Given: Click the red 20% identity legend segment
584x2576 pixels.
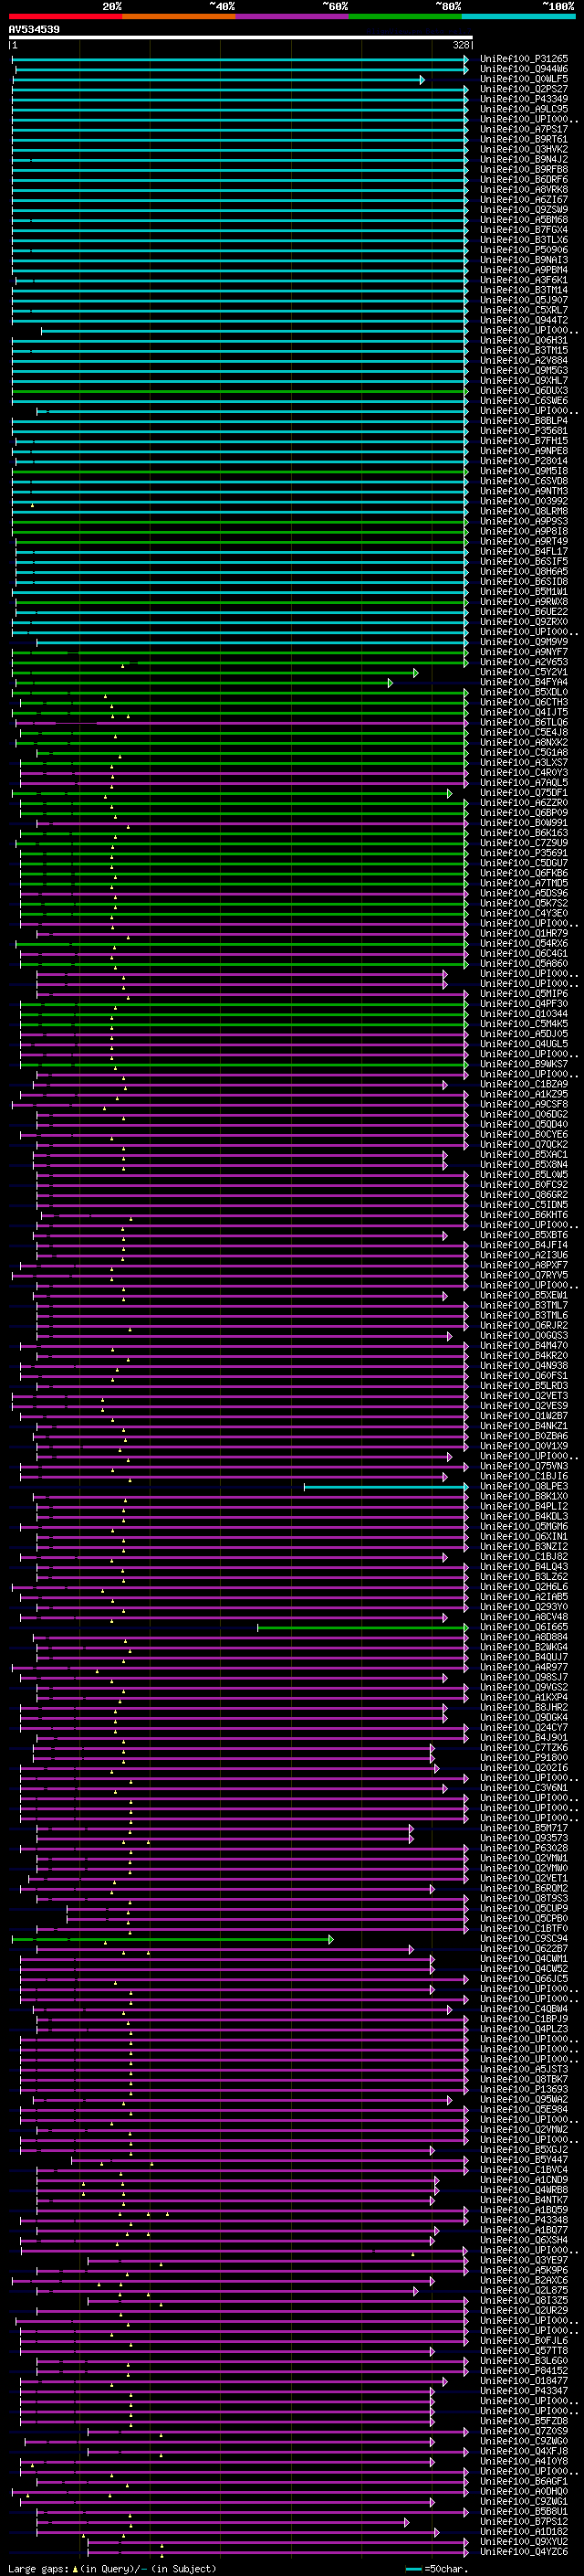Looking at the screenshot, I should tap(65, 16).
